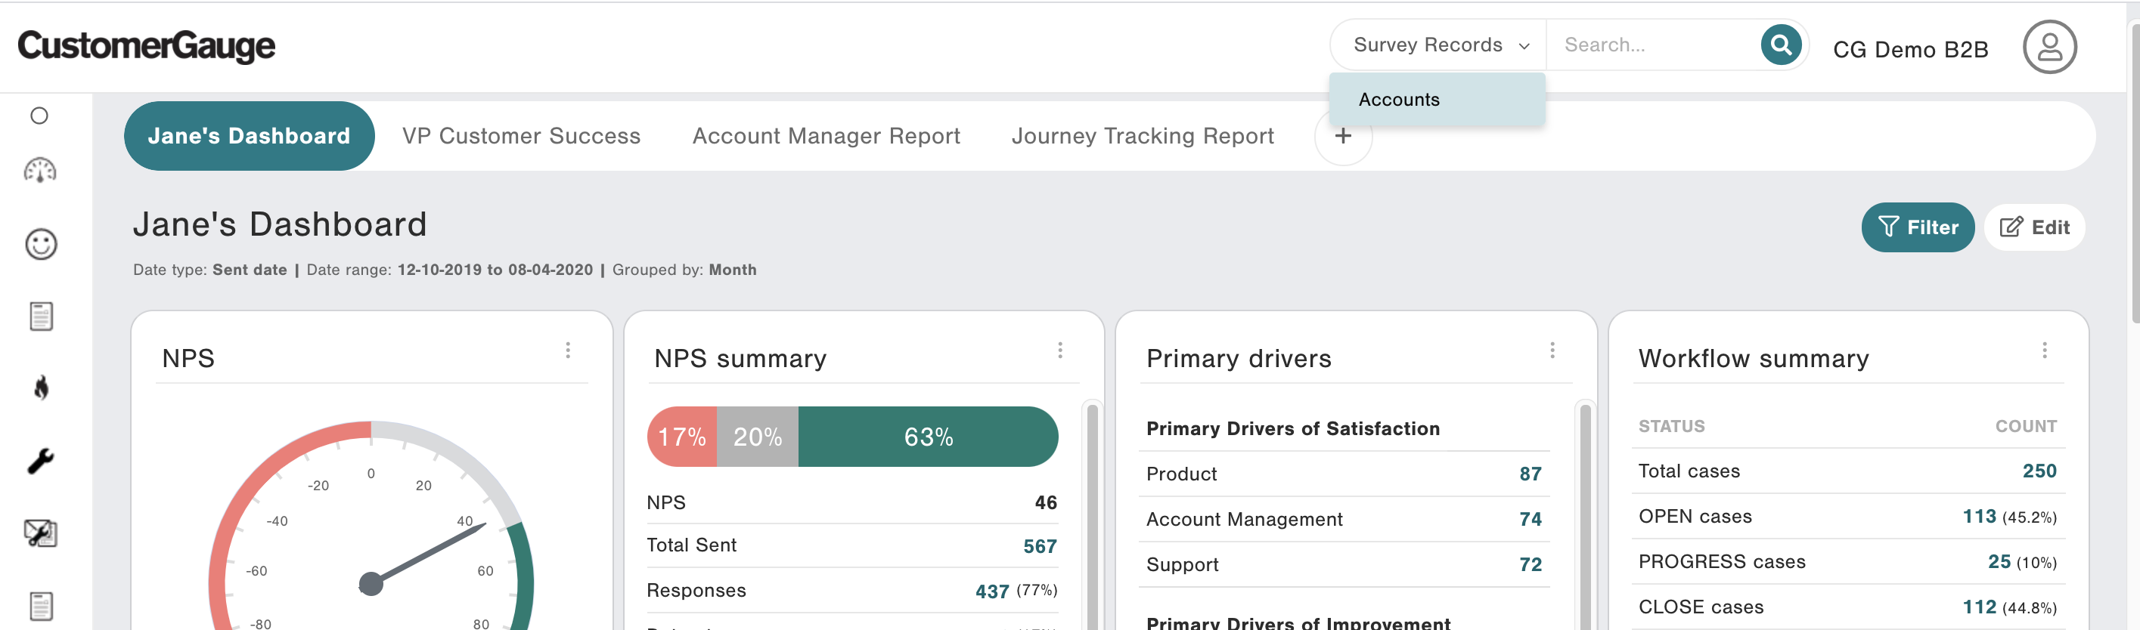The height and width of the screenshot is (630, 2140).
Task: Click the Sent date text
Action: pyautogui.click(x=250, y=270)
